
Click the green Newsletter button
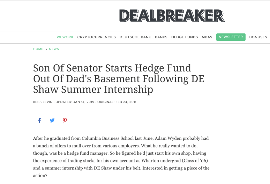[x=231, y=37]
